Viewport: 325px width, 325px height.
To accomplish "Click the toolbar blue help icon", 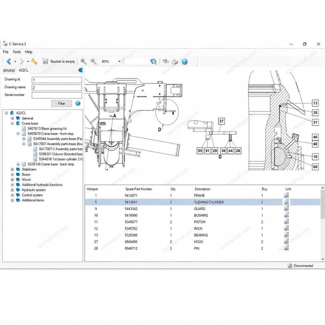I will tap(185, 61).
